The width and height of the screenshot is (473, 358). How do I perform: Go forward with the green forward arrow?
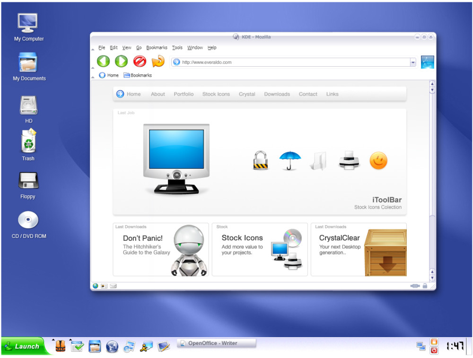coord(121,61)
